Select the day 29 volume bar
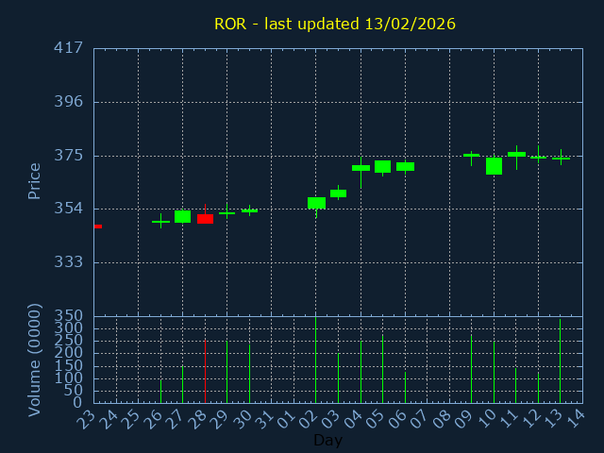Viewport: 604px width, 453px height. click(226, 372)
